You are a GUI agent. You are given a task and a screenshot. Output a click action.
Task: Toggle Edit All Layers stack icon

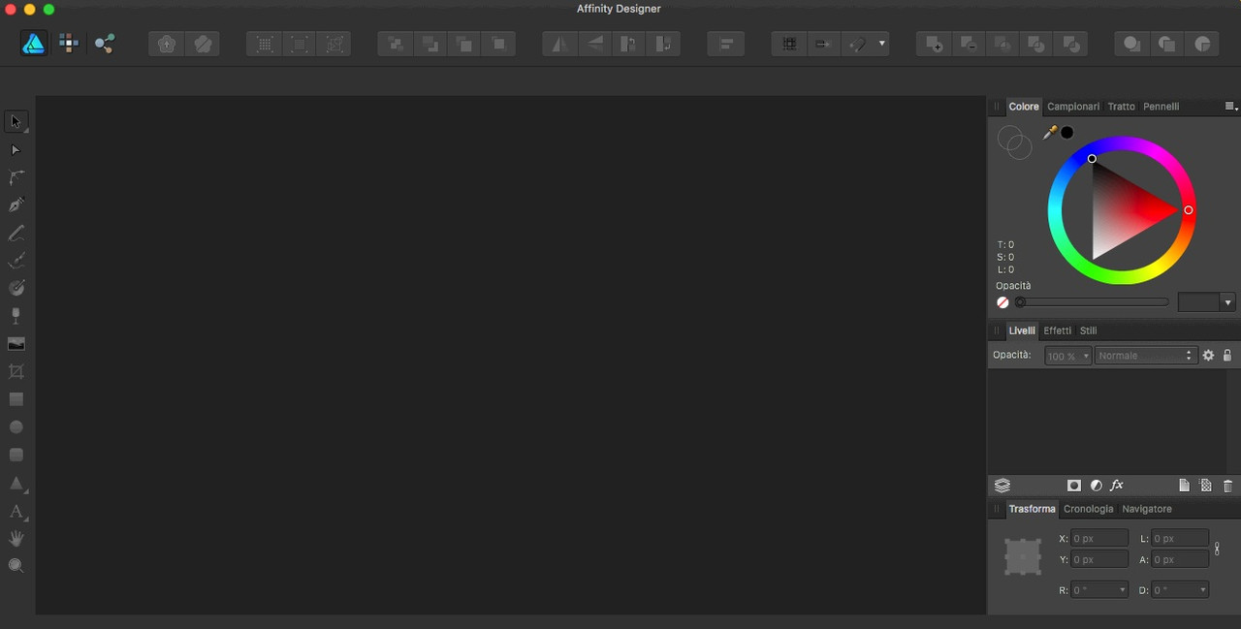click(x=1002, y=486)
